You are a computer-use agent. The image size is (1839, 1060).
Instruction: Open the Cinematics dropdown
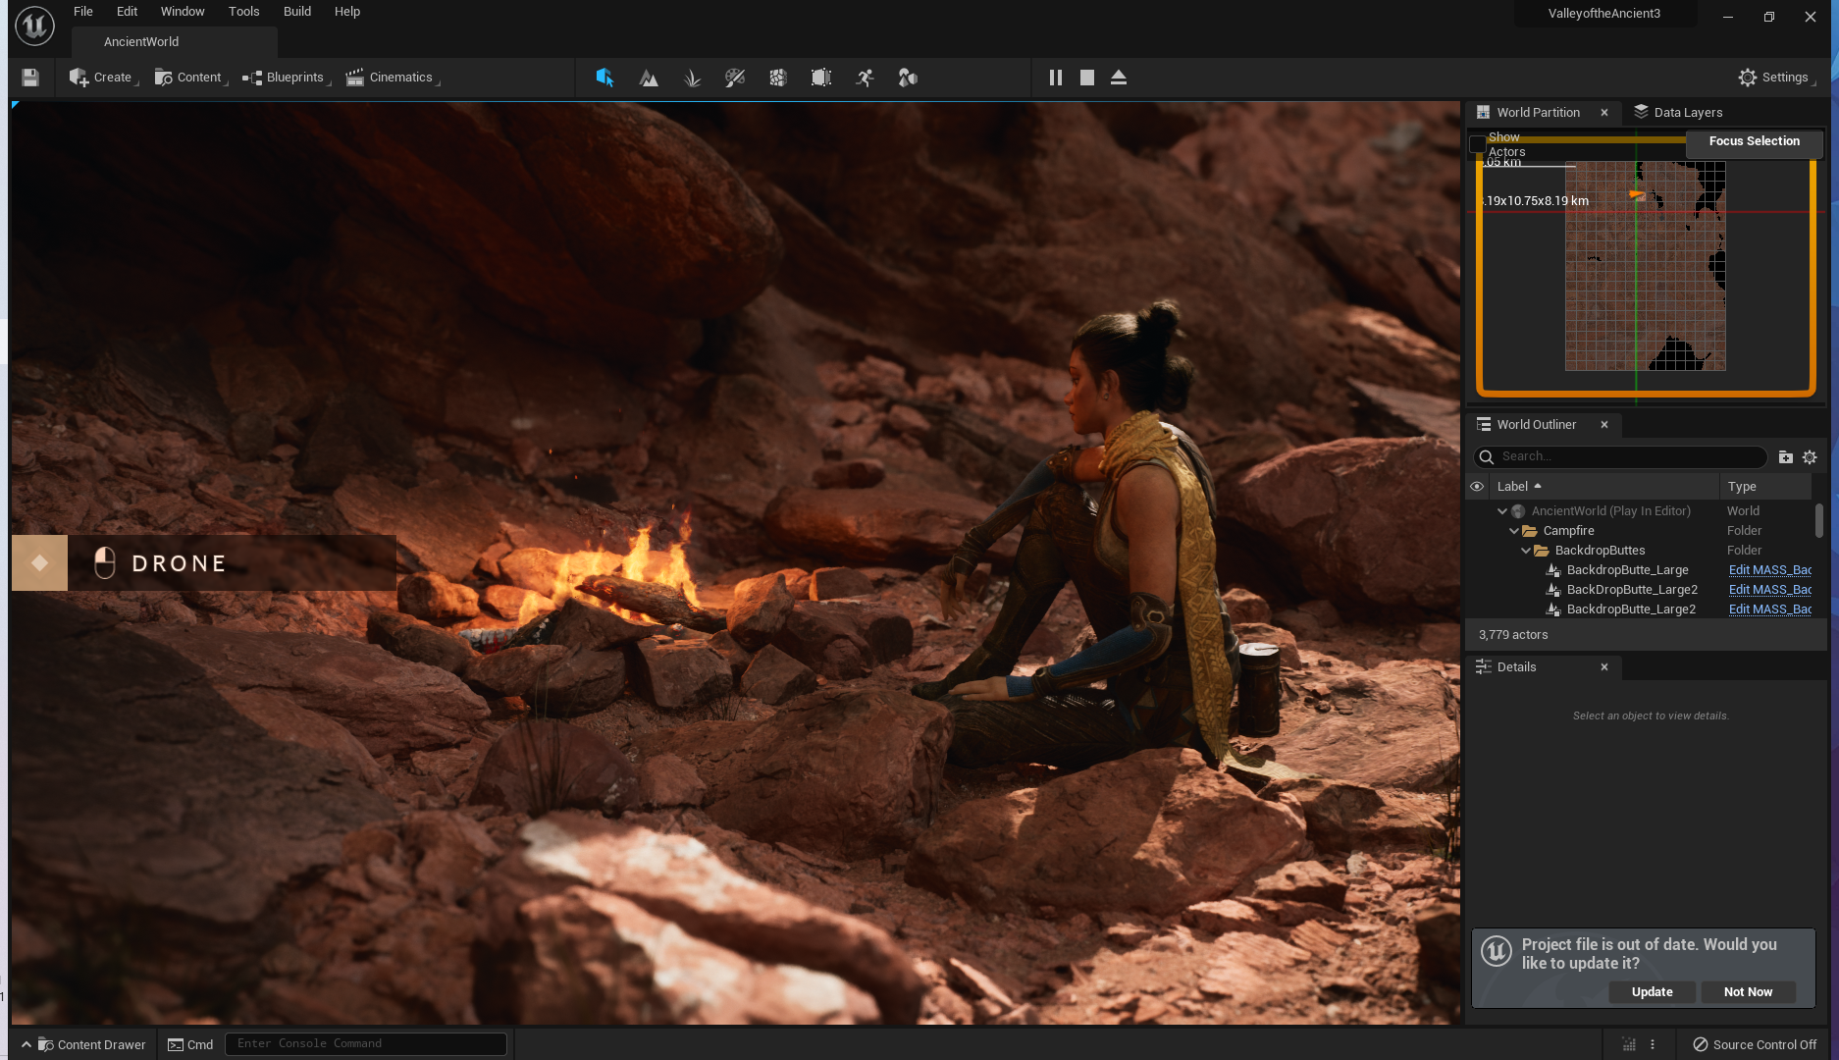[393, 78]
